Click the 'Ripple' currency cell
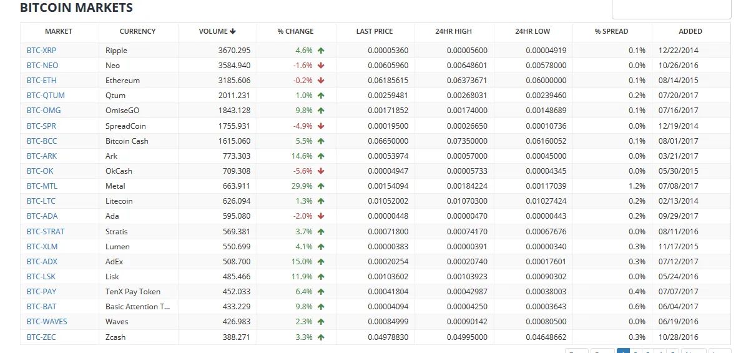This screenshot has height=353, width=751. pos(116,51)
